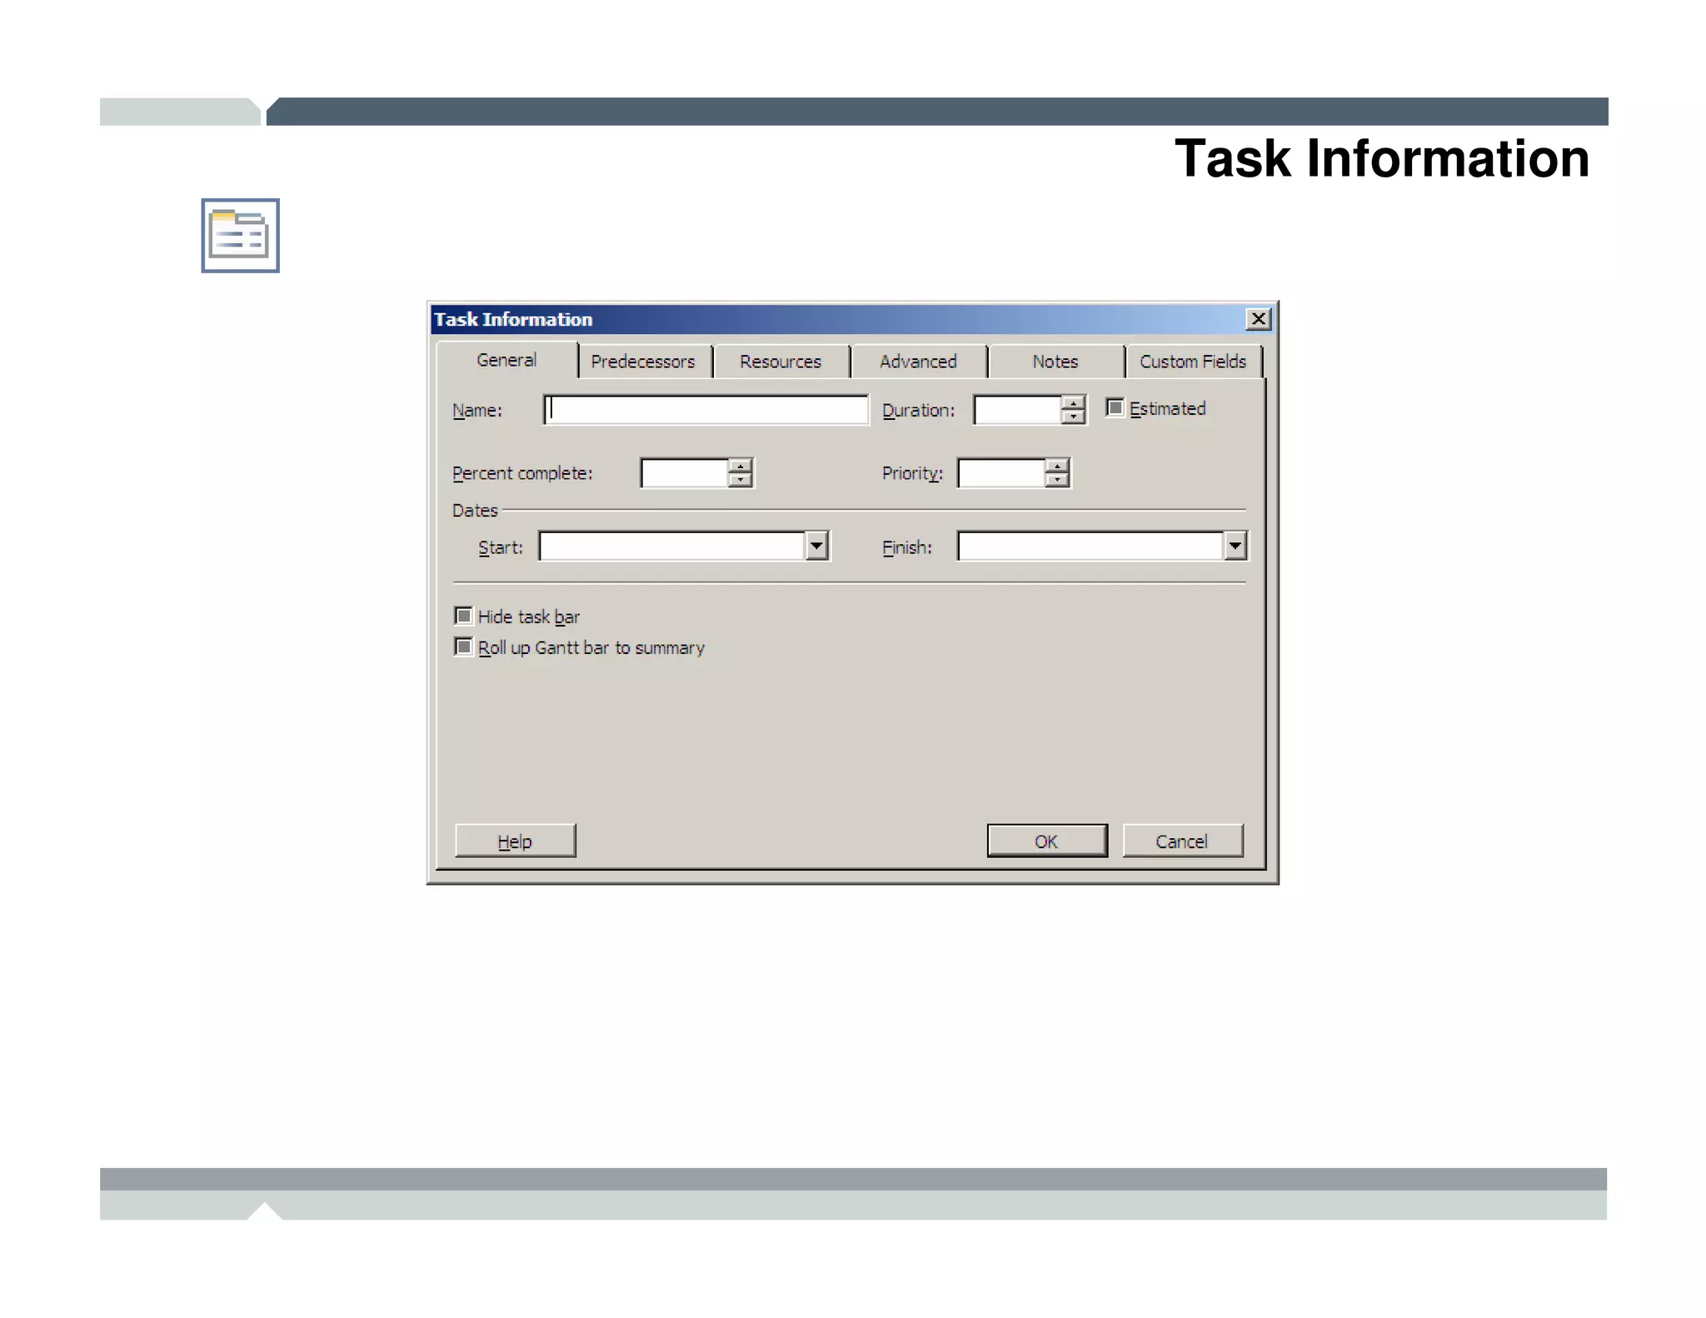Image resolution: width=1706 pixels, height=1318 pixels.
Task: Expand the Finish date dropdown arrow
Action: (x=1235, y=547)
